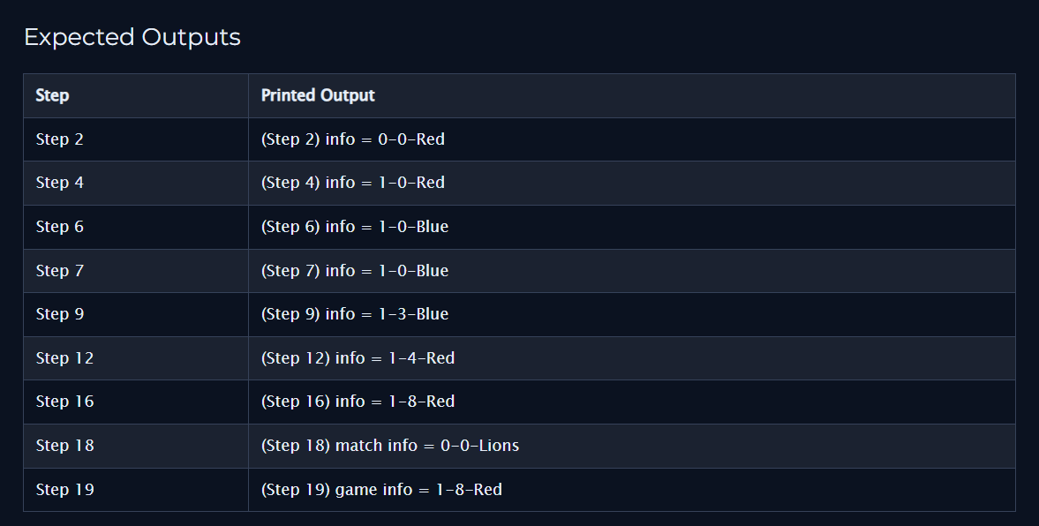1039x526 pixels.
Task: Select the Step 19 row label
Action: click(x=64, y=490)
